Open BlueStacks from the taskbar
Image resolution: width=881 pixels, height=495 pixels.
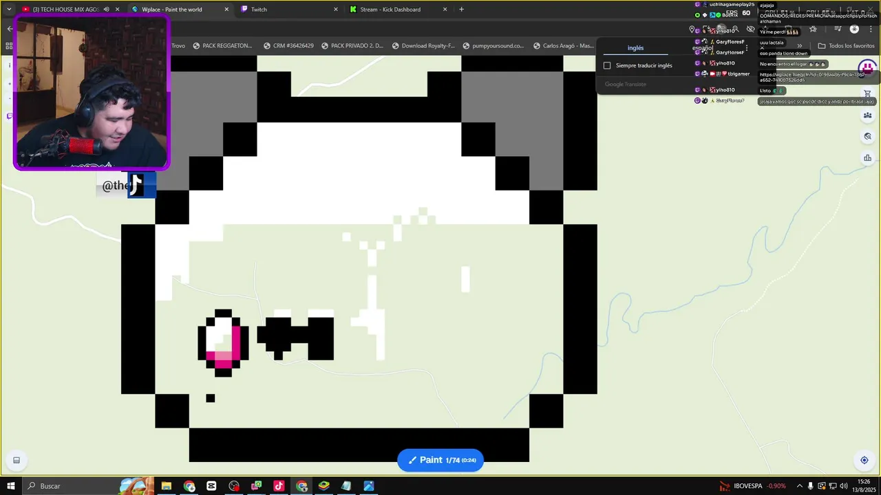(x=323, y=486)
